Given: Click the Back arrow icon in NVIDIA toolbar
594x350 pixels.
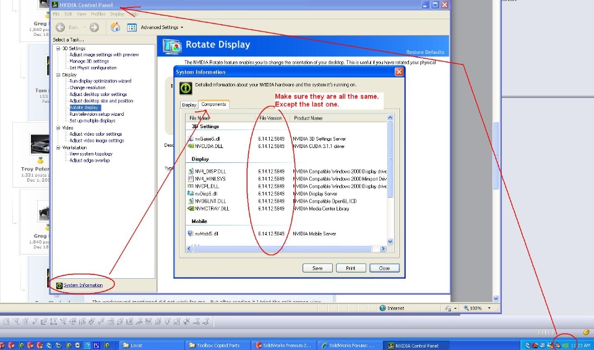Looking at the screenshot, I should click(x=60, y=27).
